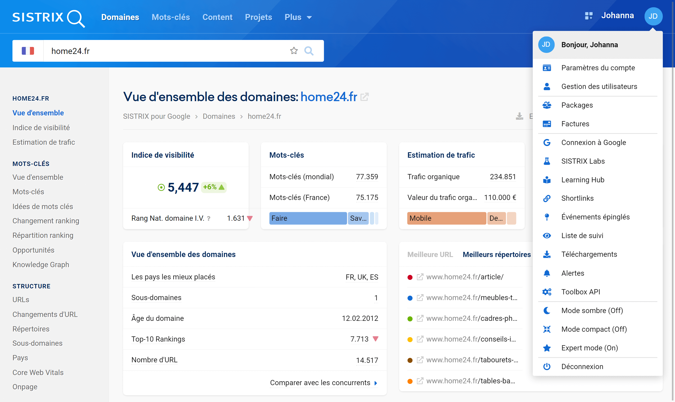Open Core Web Vitals in sidebar

tap(38, 372)
